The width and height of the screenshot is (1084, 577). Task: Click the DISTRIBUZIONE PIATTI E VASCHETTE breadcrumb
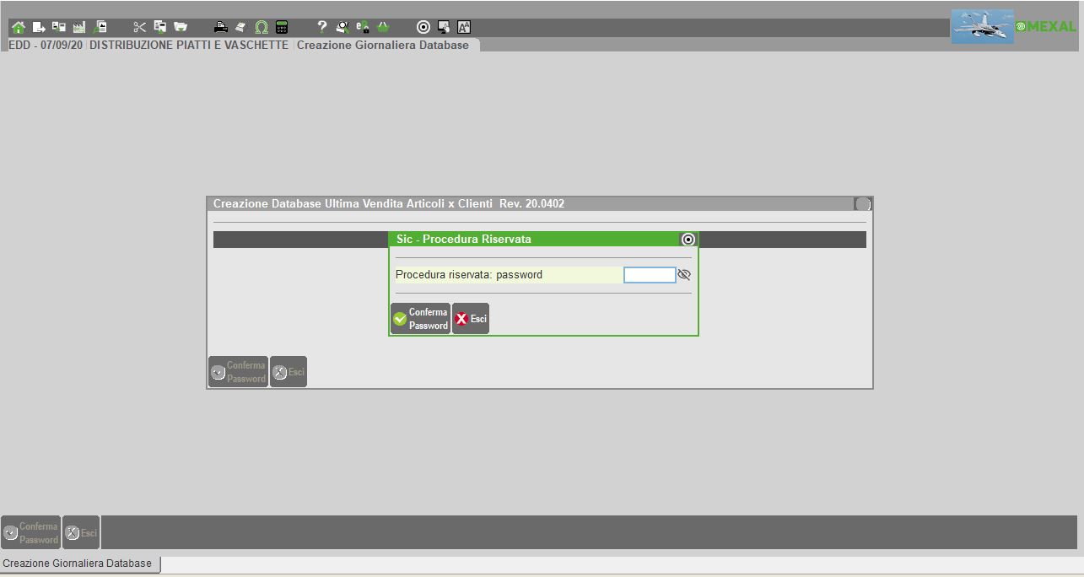point(189,45)
